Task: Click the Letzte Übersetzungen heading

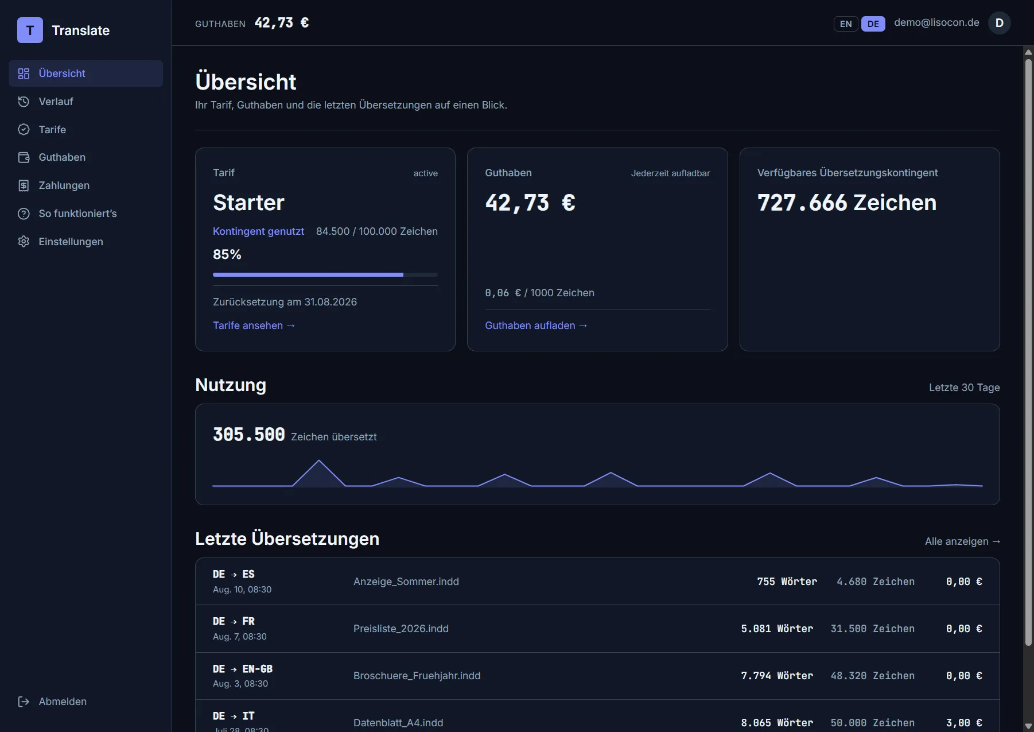Action: [x=287, y=539]
